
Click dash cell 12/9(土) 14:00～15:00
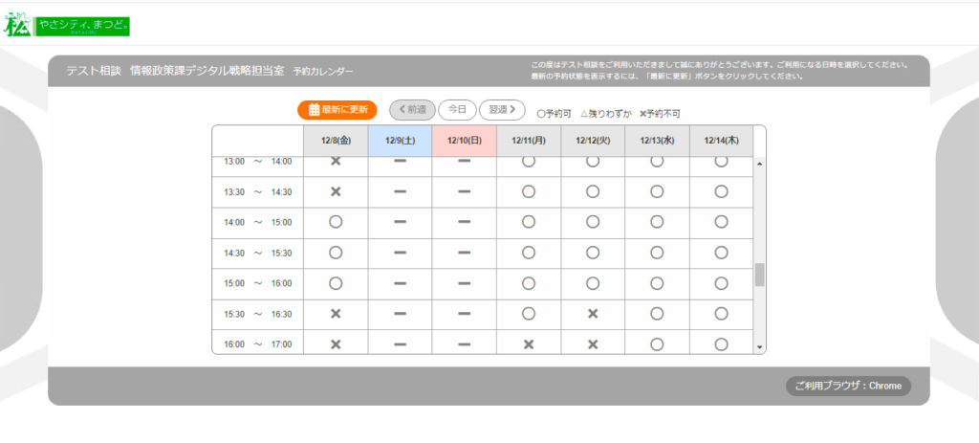[x=401, y=222]
